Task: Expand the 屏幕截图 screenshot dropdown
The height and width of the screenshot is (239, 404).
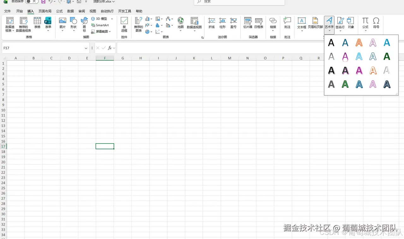Action: pyautogui.click(x=110, y=32)
